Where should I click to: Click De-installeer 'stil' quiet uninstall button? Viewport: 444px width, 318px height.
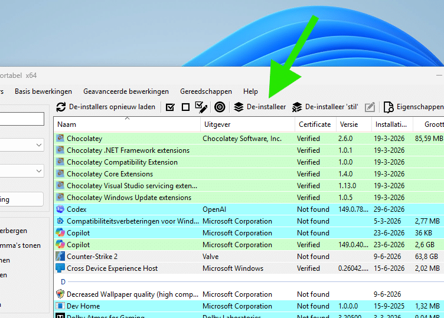[325, 107]
